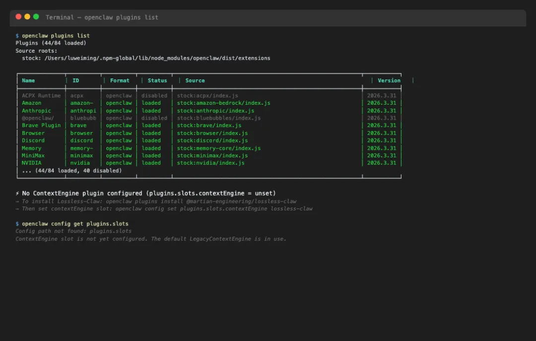Click the 'Anthropic' plugin name
Screen dimensions: 536x341
[36, 111]
